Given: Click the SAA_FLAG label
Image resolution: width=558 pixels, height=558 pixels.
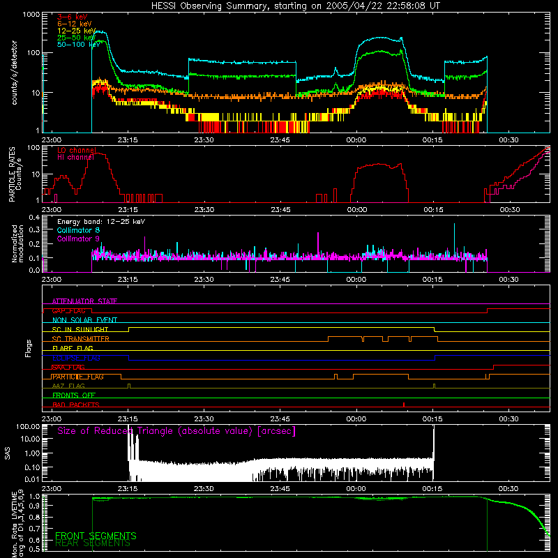Looking at the screenshot, I should pos(68,368).
